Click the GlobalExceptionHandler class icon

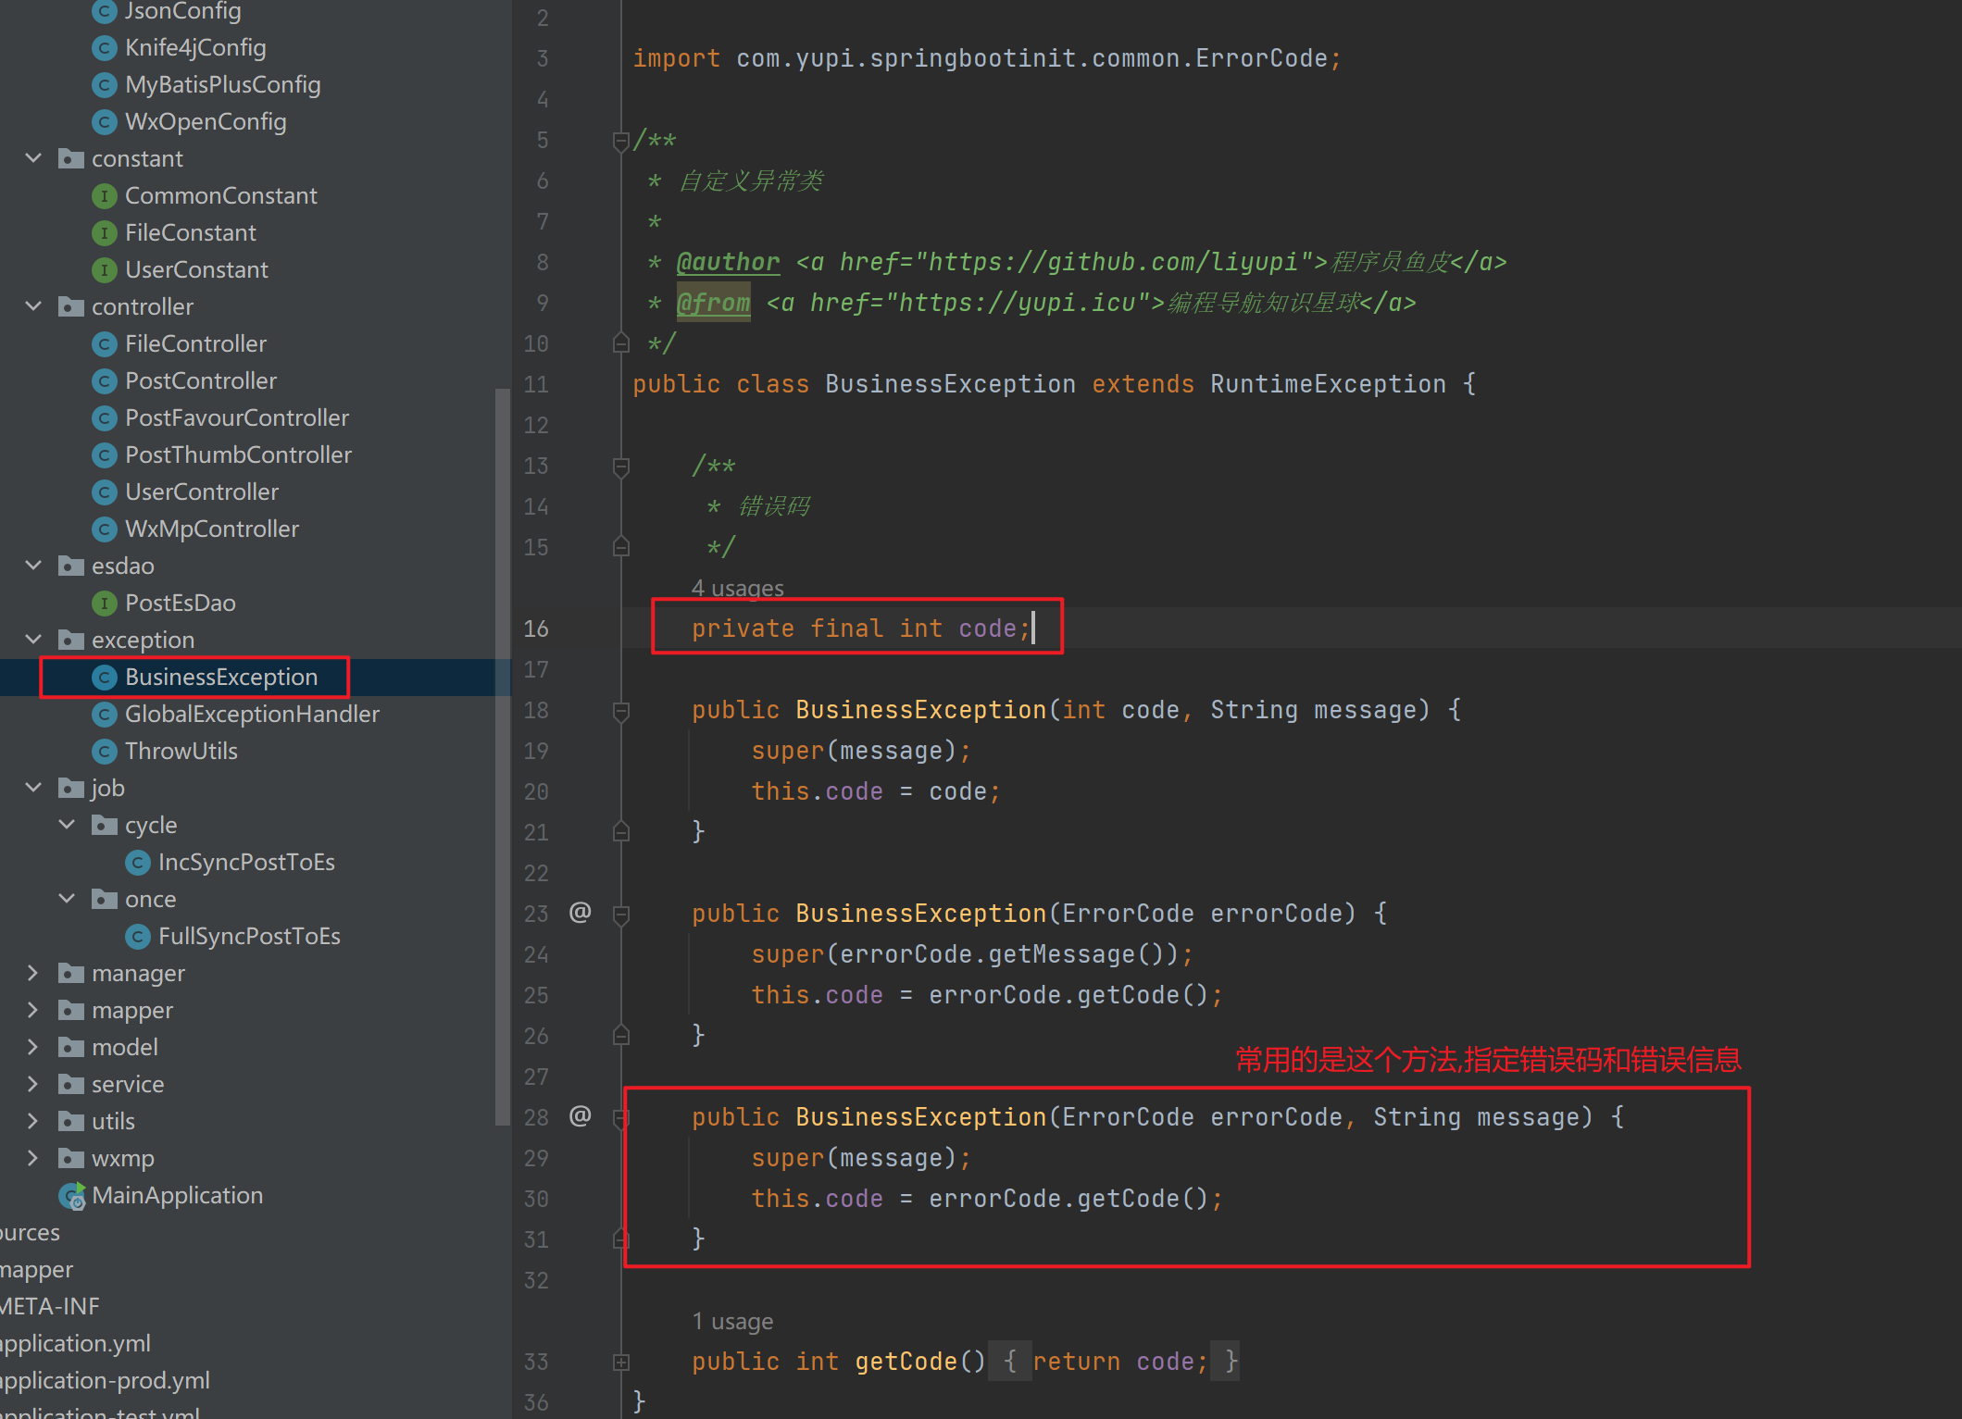105,715
